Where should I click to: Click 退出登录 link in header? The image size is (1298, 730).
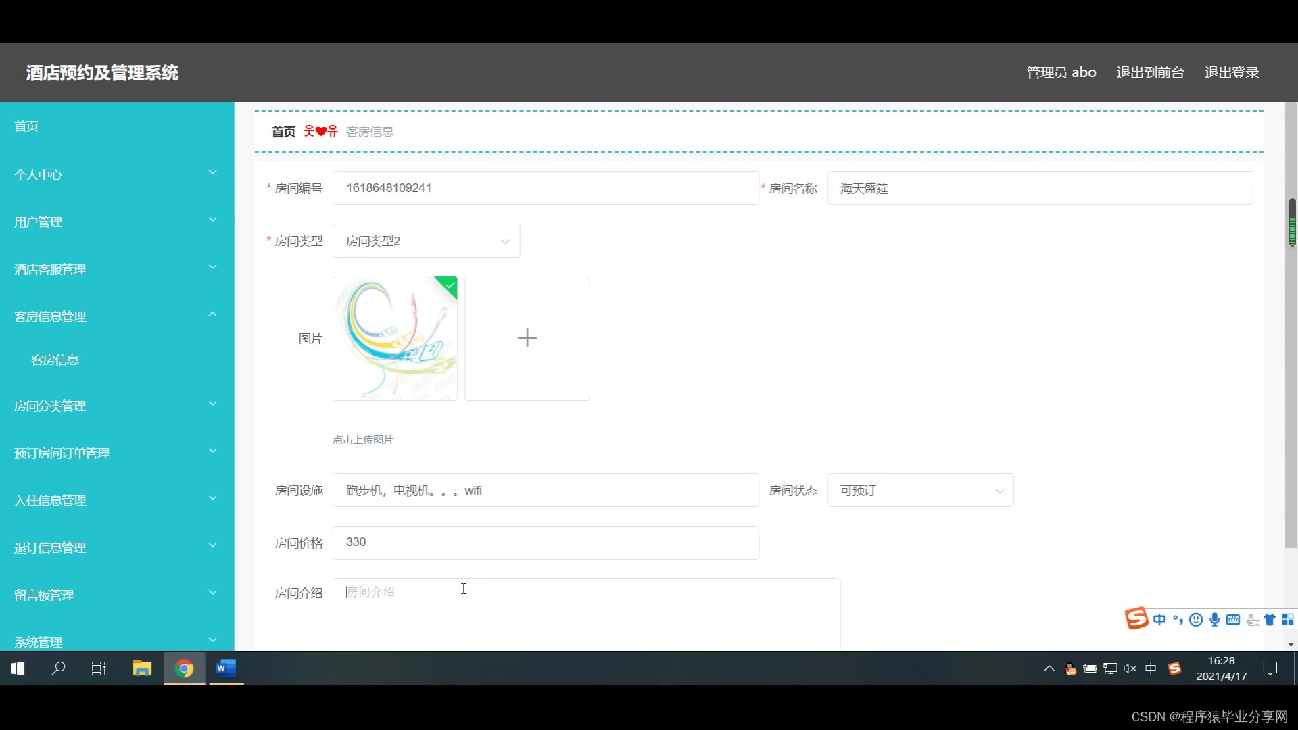pos(1231,72)
